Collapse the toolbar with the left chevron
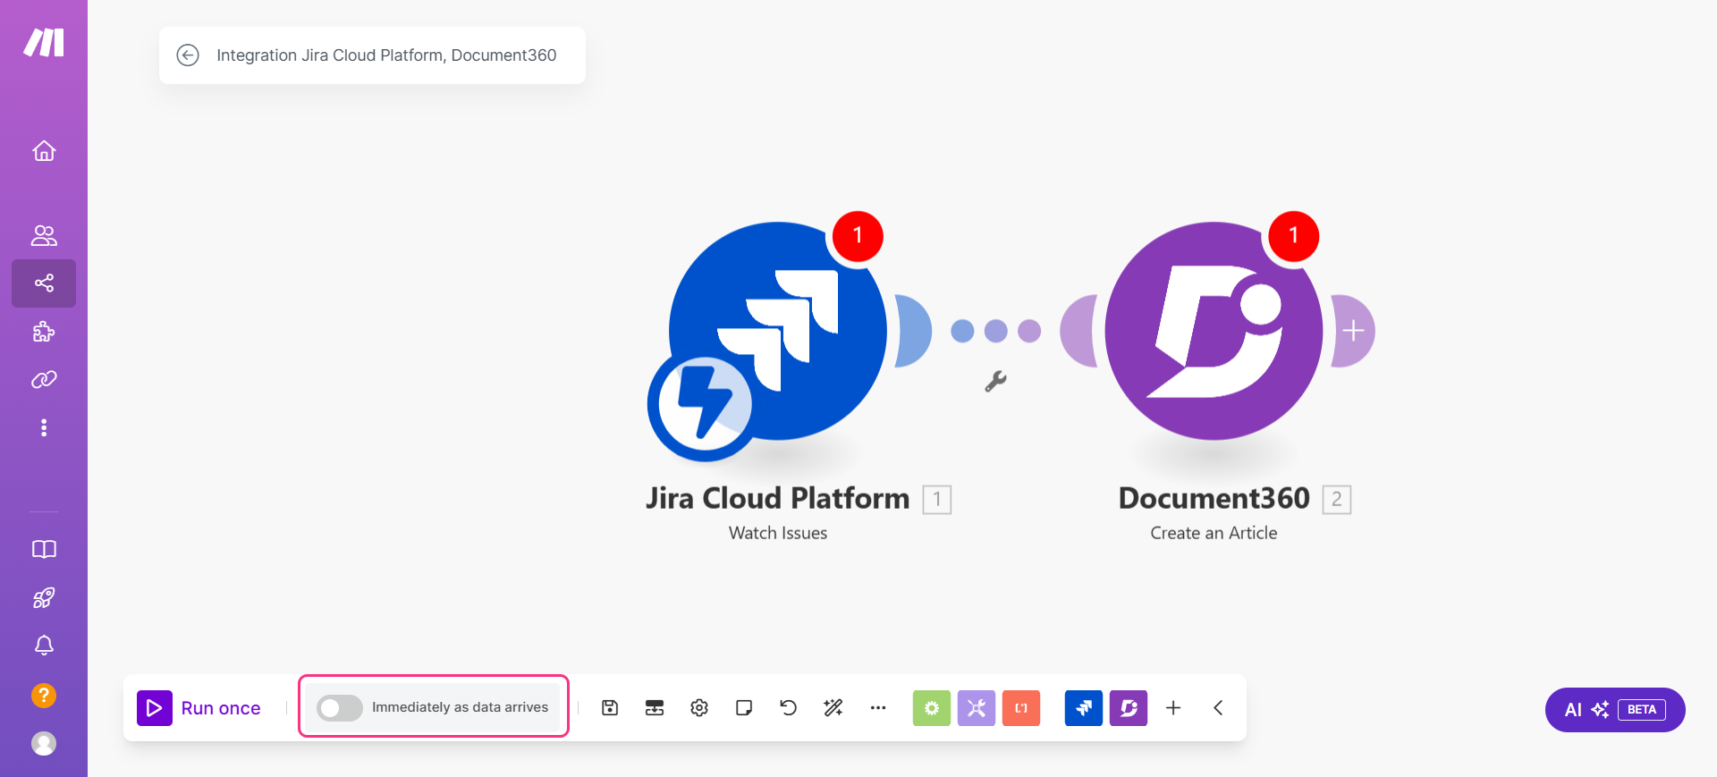 tap(1218, 708)
